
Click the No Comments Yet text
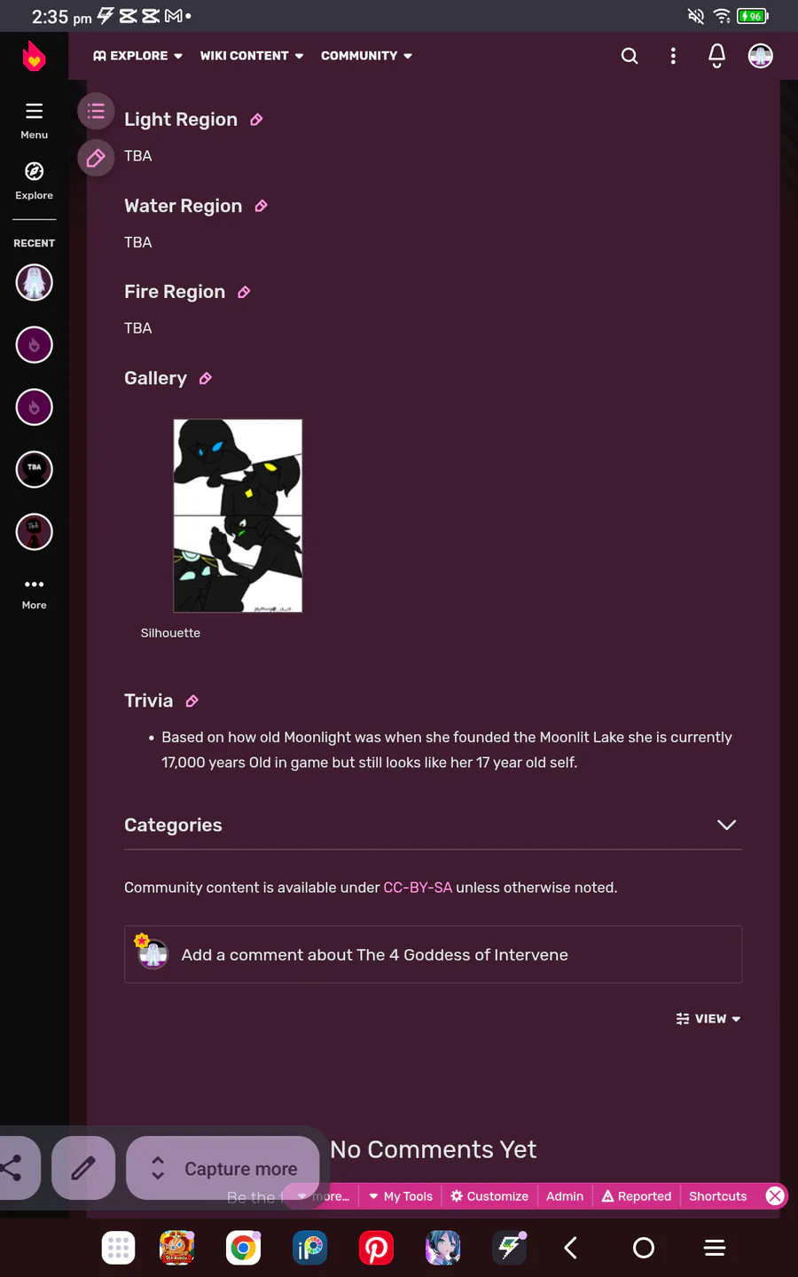[434, 1149]
